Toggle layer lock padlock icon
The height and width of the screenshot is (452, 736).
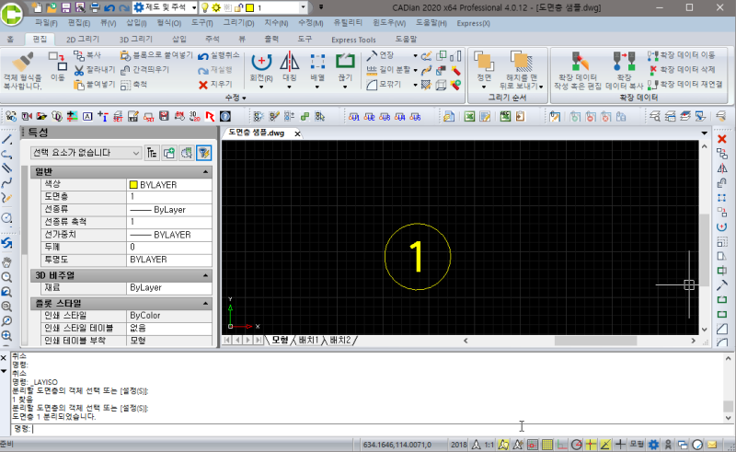pos(239,7)
